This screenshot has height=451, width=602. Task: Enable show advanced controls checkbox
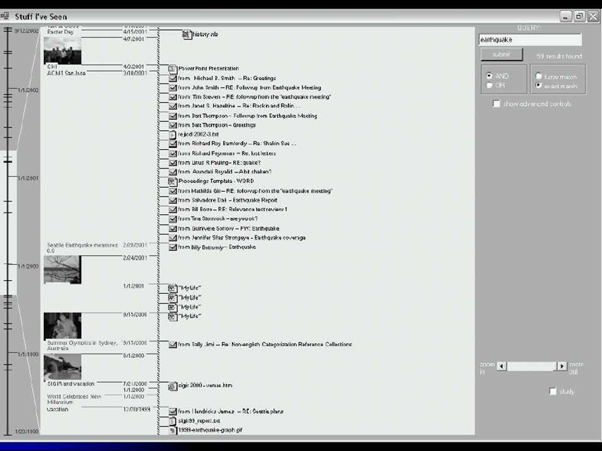(x=497, y=103)
